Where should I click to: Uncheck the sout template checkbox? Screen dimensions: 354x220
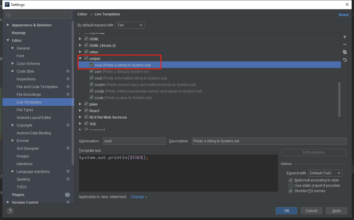(92, 65)
